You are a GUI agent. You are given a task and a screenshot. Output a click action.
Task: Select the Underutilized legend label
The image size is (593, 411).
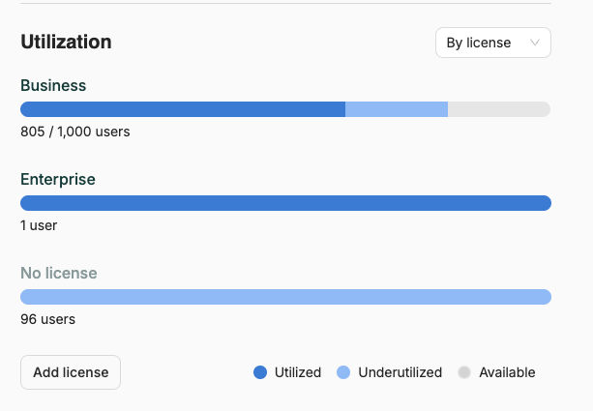point(400,372)
